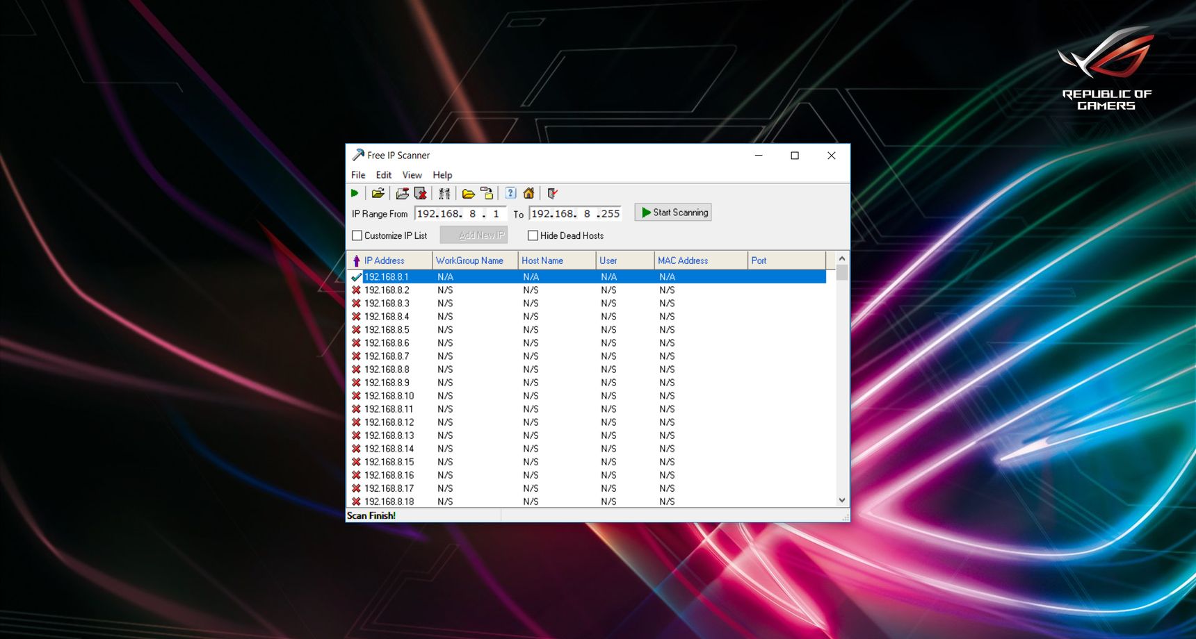Tick the Hide Dead Hosts checkbox
This screenshot has width=1196, height=639.
pos(533,235)
